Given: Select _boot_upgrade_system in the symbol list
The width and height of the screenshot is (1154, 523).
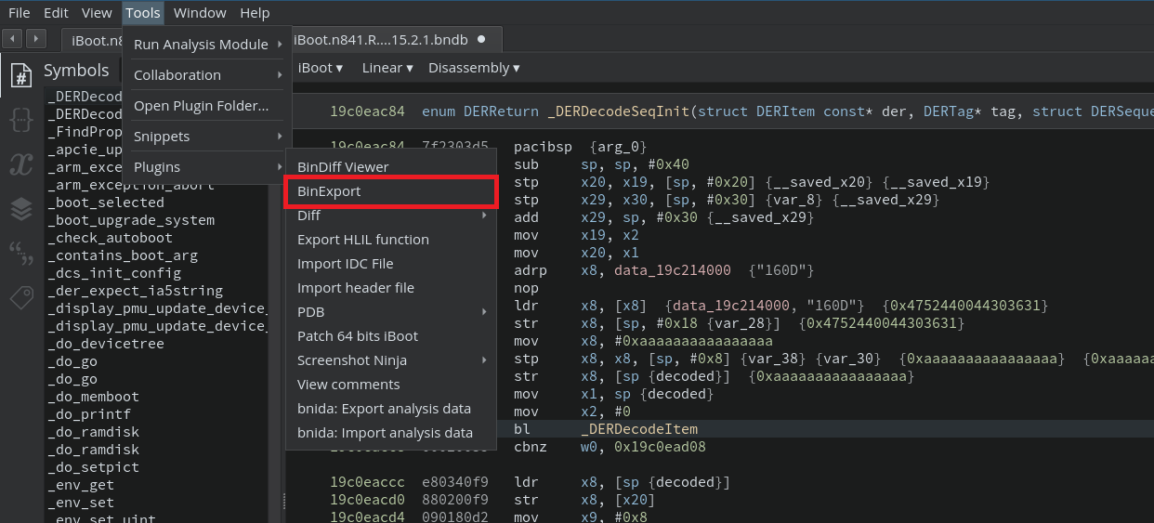Looking at the screenshot, I should [x=131, y=220].
